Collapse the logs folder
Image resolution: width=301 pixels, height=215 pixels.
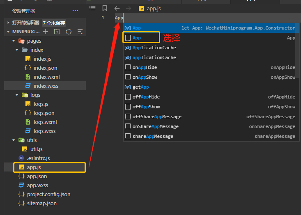pyautogui.click(x=17, y=95)
